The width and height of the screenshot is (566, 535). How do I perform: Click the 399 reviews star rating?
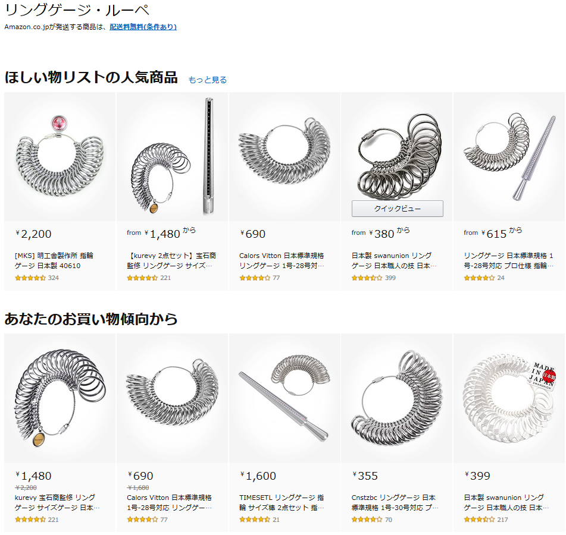[374, 278]
